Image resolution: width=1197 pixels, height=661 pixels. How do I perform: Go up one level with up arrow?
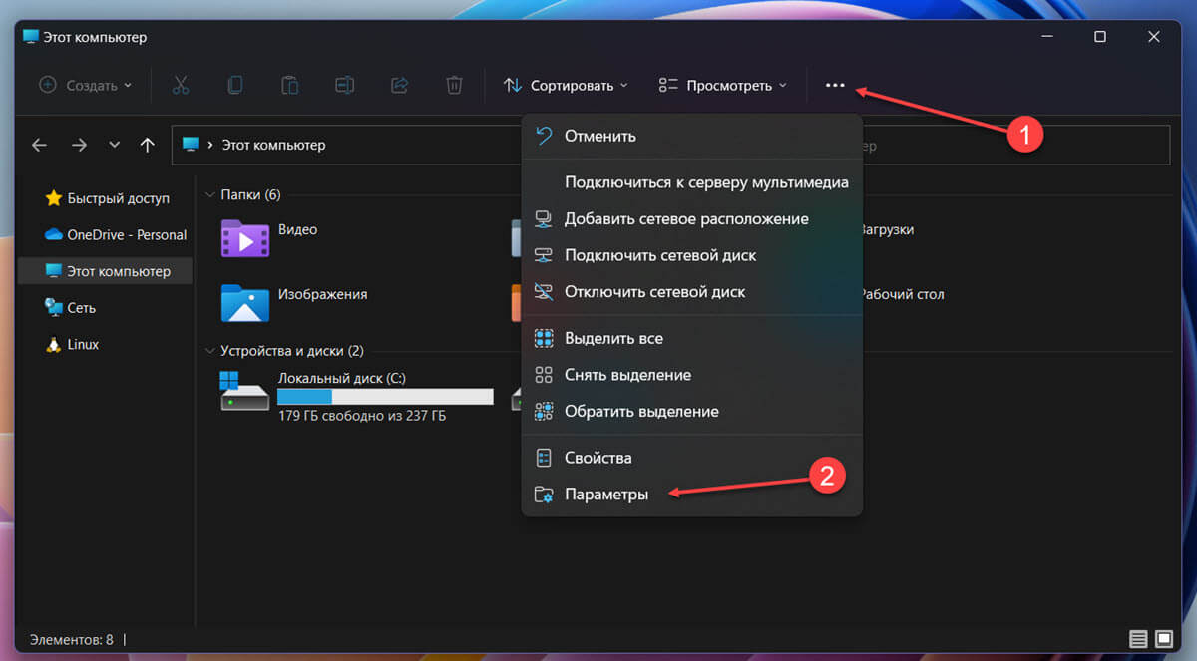(148, 145)
